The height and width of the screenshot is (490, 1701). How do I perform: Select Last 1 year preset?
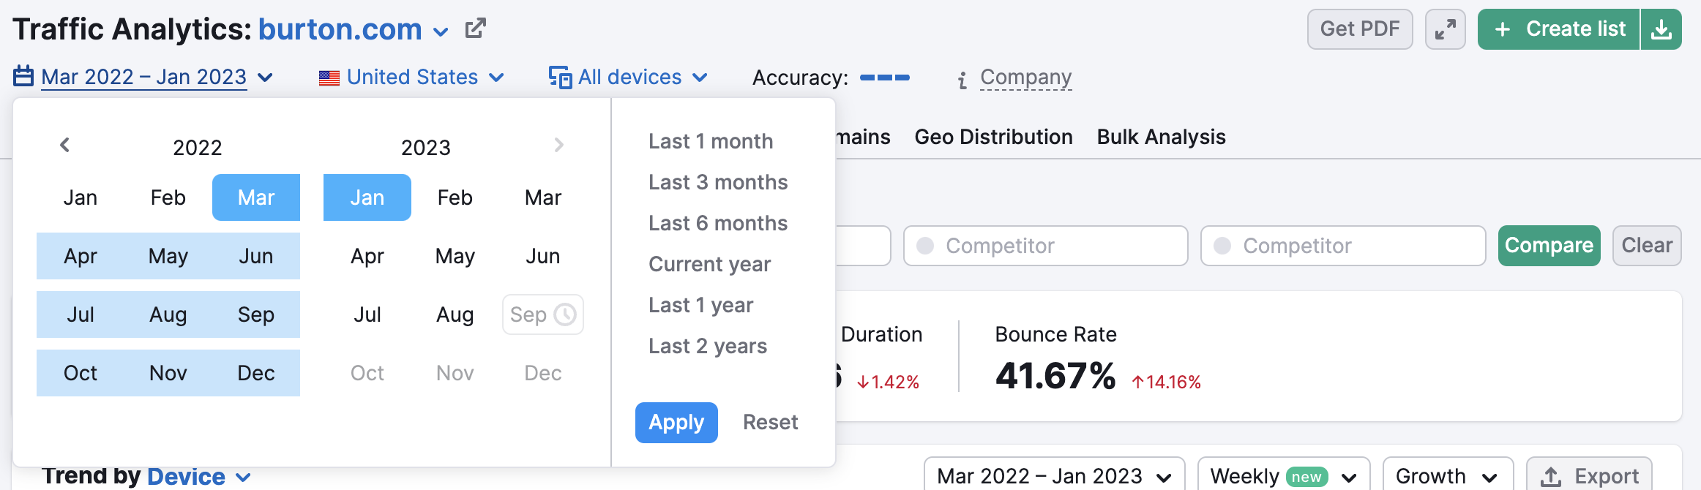[700, 305]
